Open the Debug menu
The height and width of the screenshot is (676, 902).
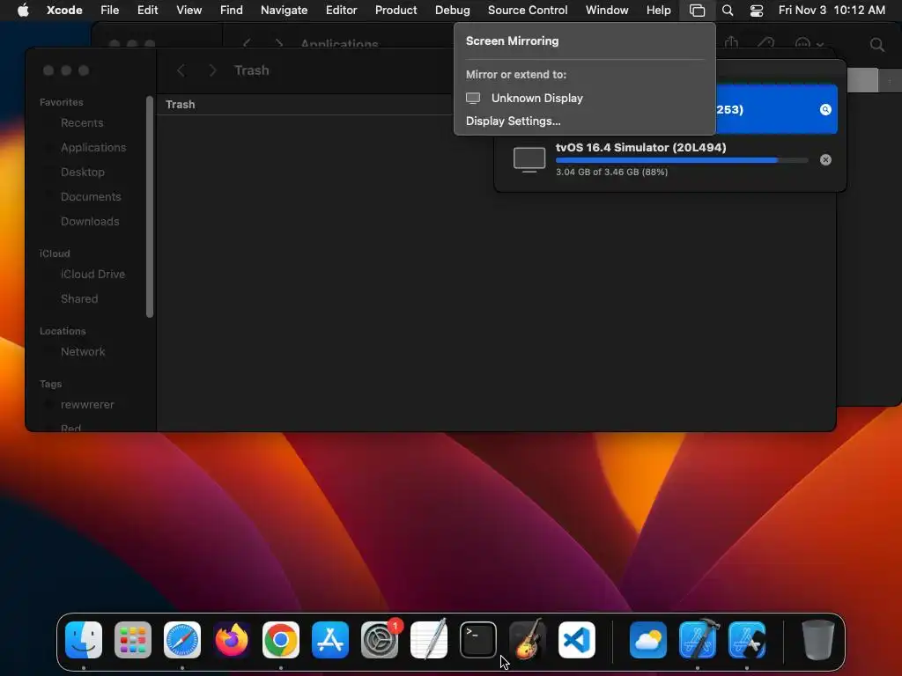452,10
